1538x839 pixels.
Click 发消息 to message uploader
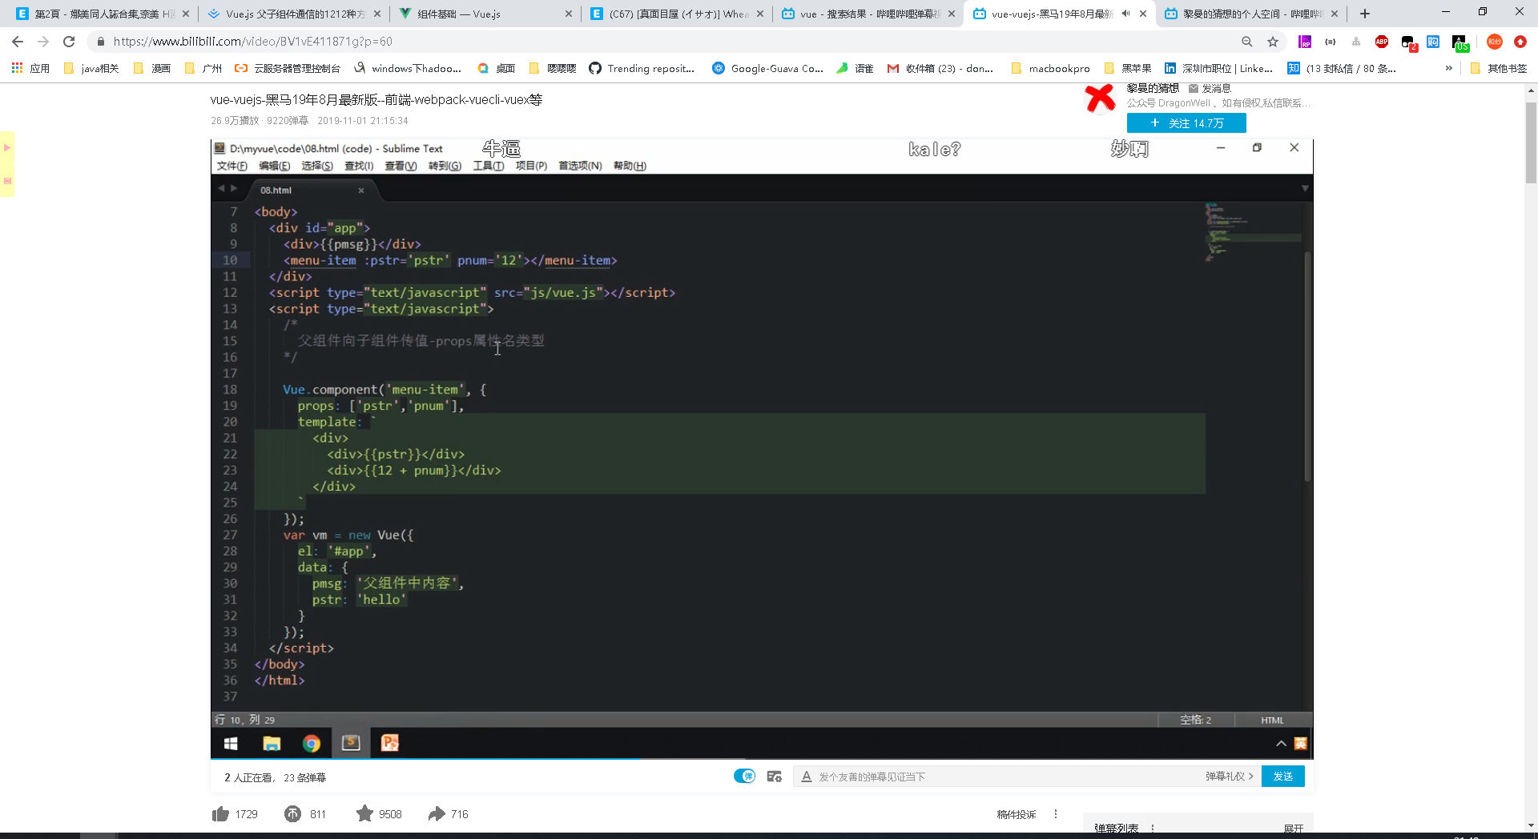pos(1210,89)
